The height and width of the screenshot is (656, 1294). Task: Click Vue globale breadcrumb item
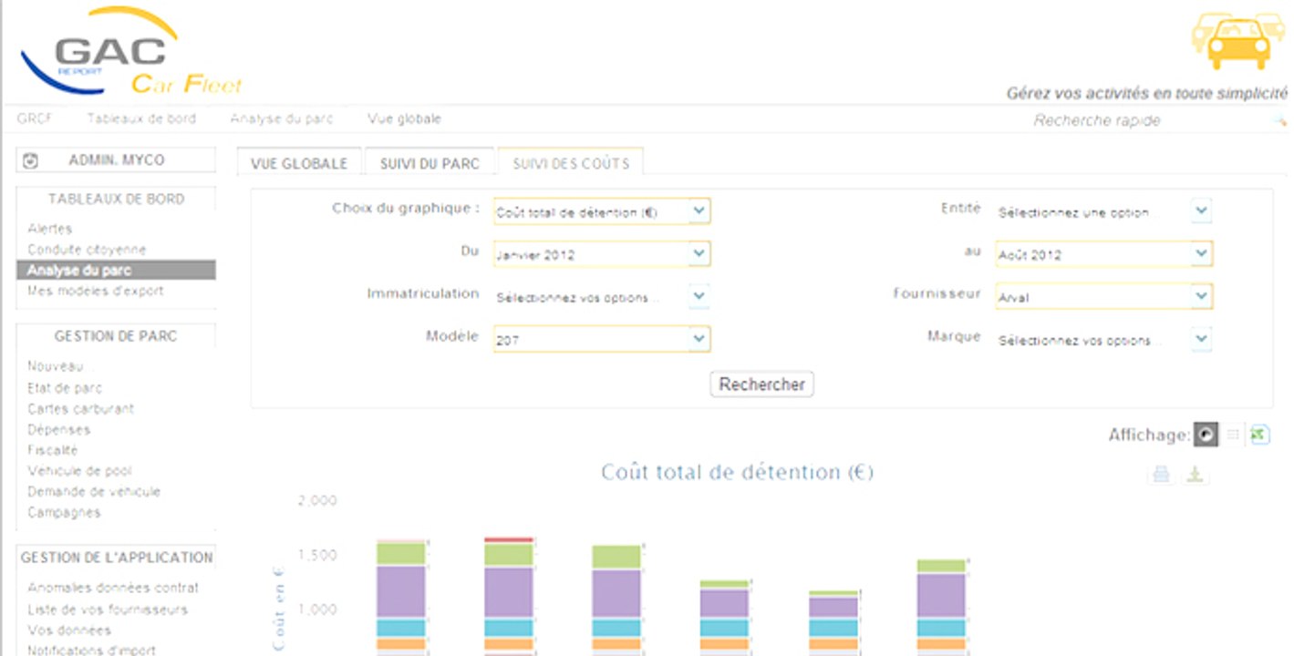[404, 118]
